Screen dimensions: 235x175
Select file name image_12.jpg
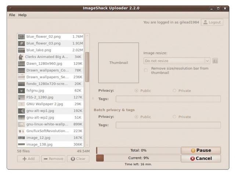[x=38, y=138]
